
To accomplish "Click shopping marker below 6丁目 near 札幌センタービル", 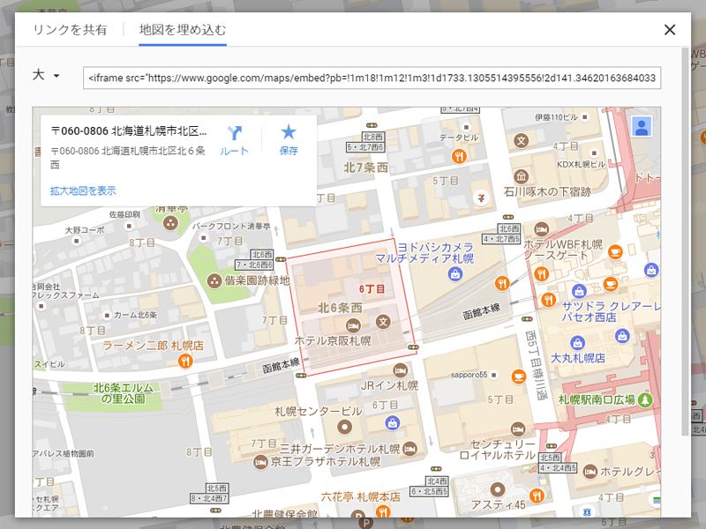I will click(392, 423).
